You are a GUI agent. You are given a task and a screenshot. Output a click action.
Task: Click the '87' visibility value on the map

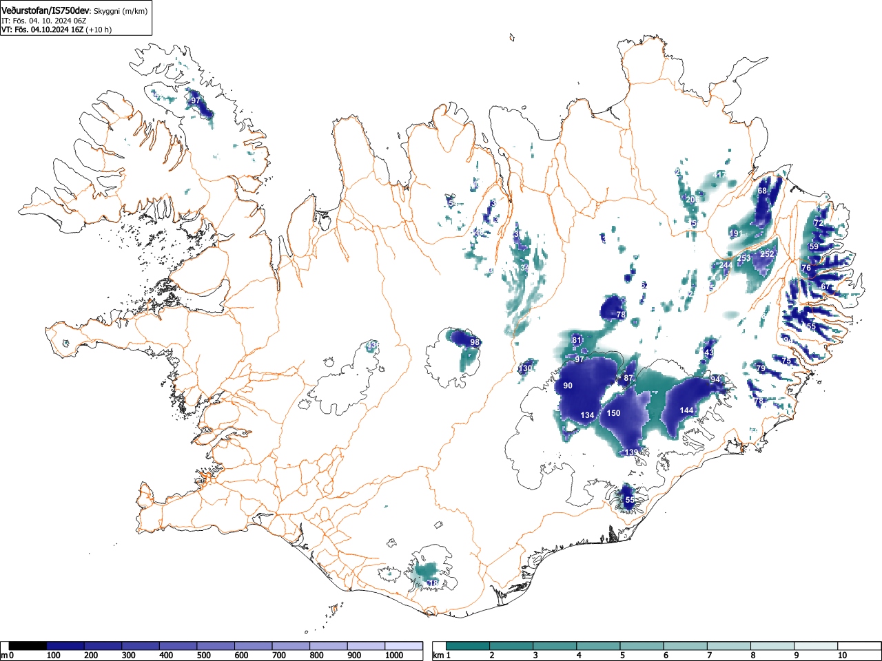click(628, 379)
